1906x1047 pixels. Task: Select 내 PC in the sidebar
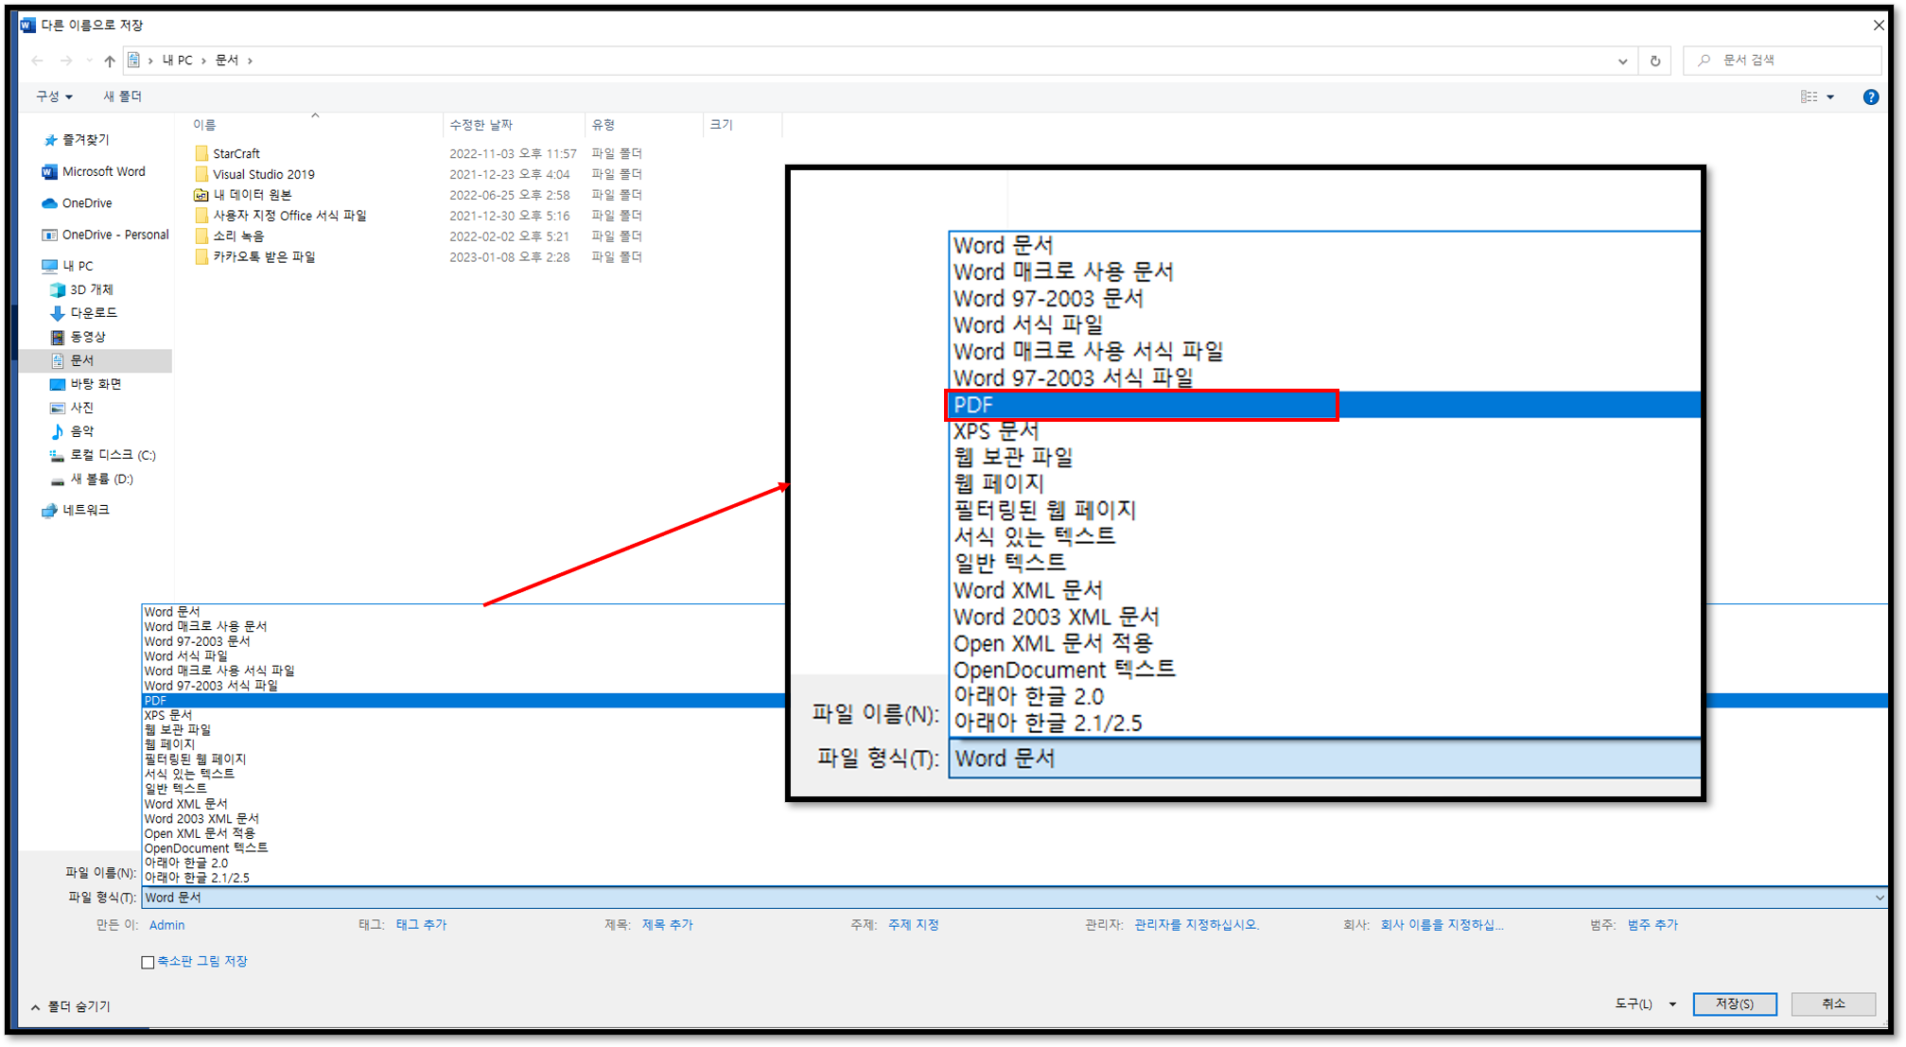click(68, 266)
